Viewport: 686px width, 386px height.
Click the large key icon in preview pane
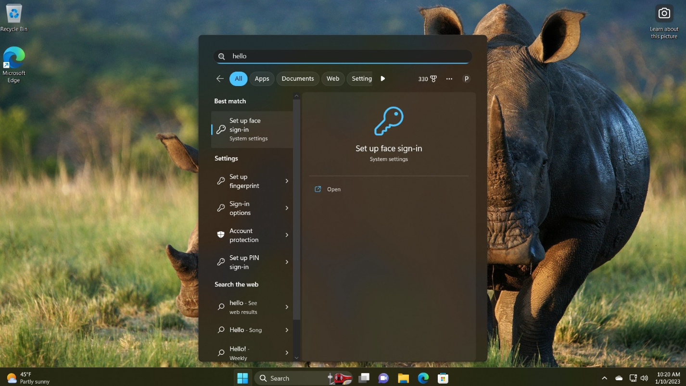(x=389, y=121)
